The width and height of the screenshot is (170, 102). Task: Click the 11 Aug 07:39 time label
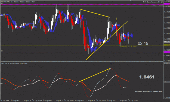(x=37, y=101)
